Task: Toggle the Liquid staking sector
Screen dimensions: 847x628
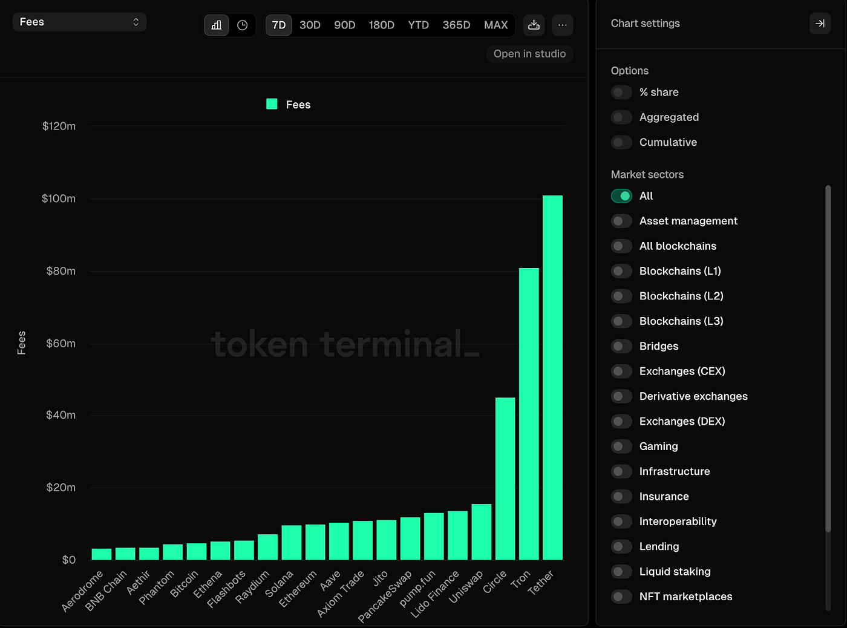Action: (621, 572)
